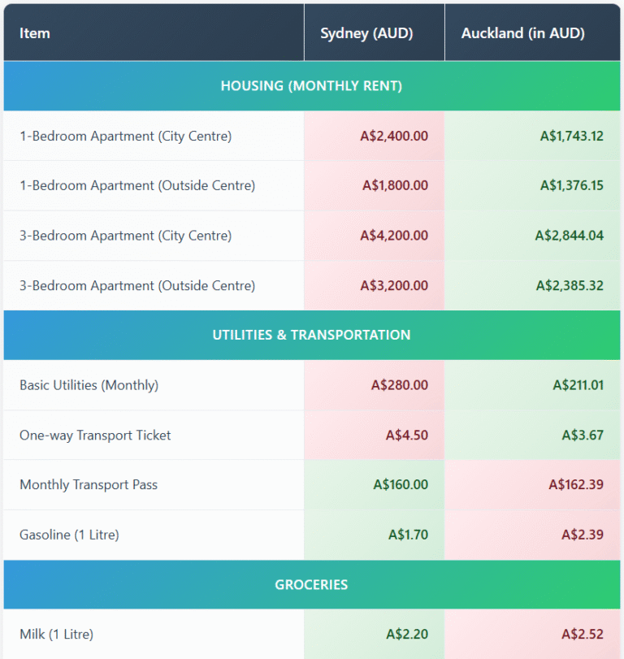The width and height of the screenshot is (624, 659).
Task: Select the HOUSING (MONTHLY RENT) section header
Action: coord(312,86)
